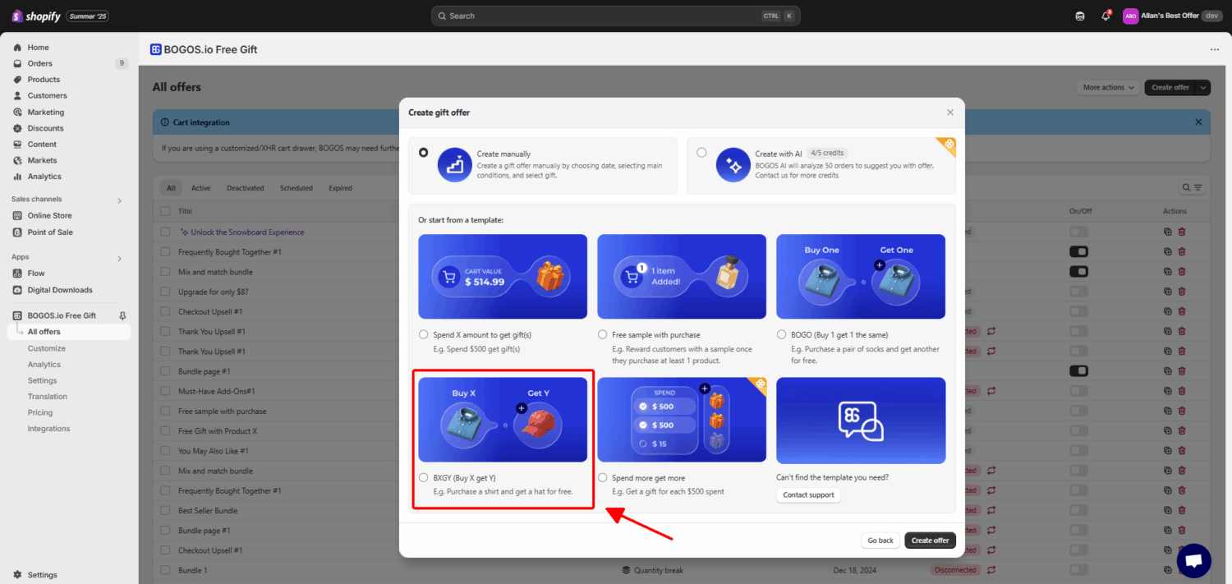Click into the top Search field
Screen dimensions: 1232x584
click(x=616, y=16)
